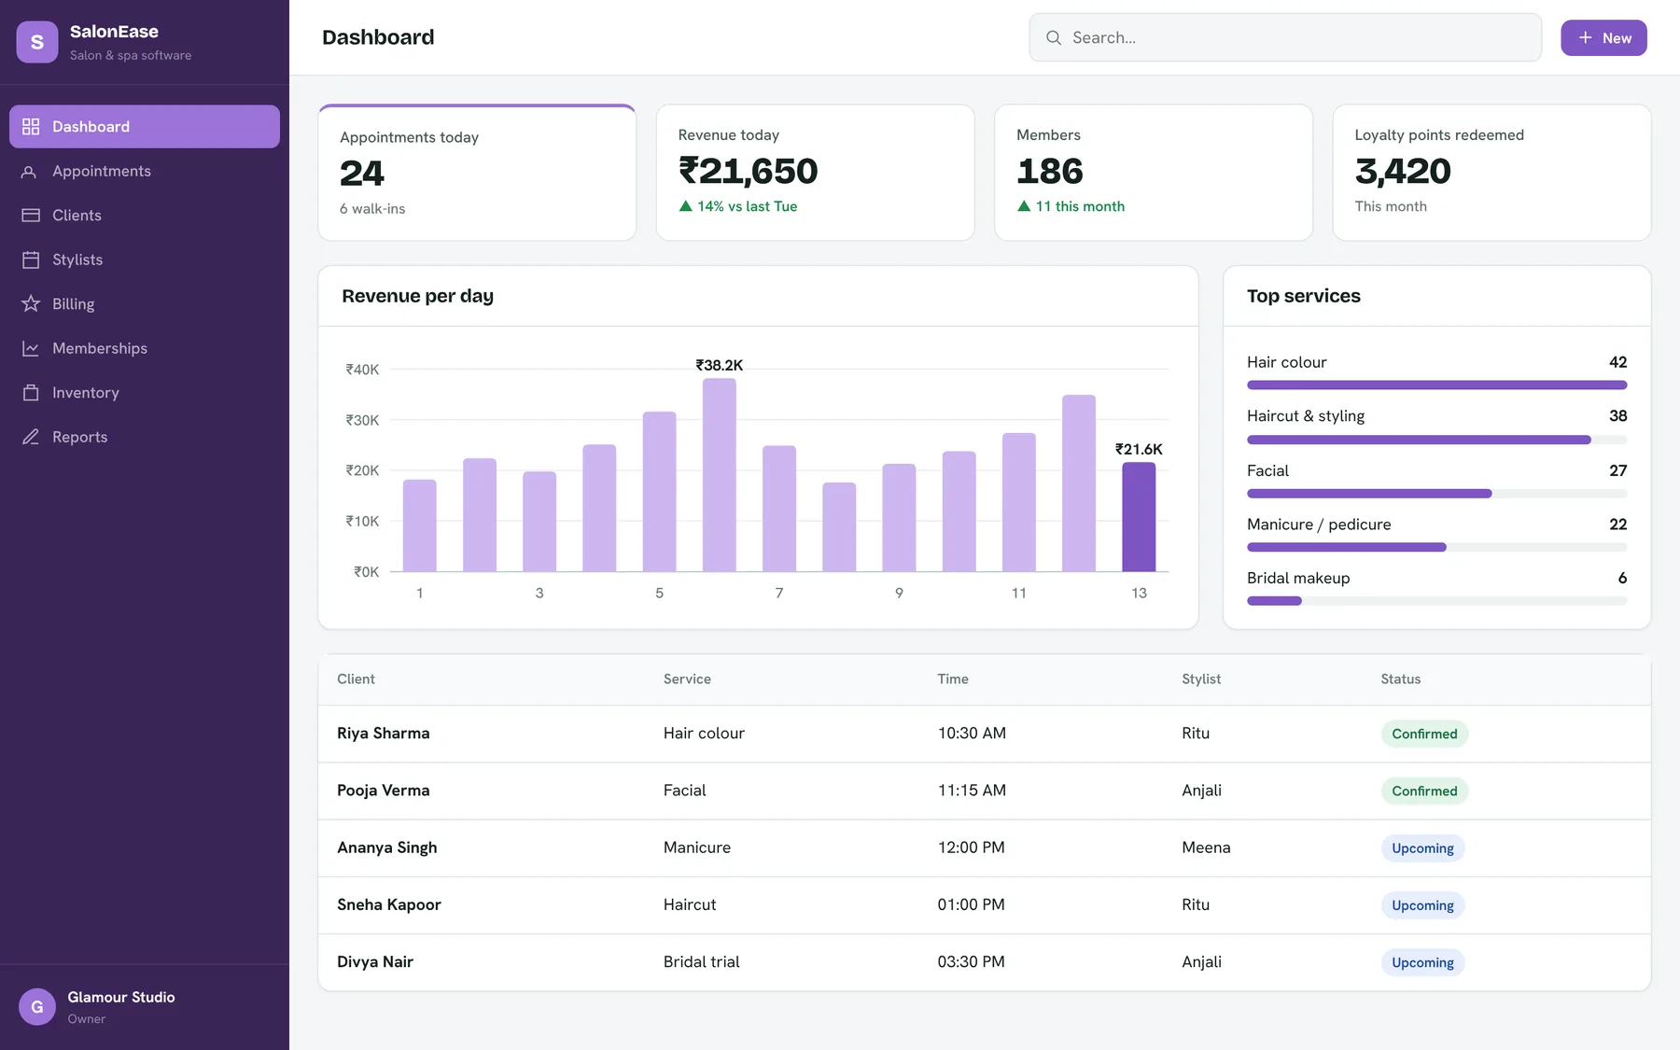Click Upcoming badge for Divya Nair
The height and width of the screenshot is (1050, 1680).
point(1422,963)
